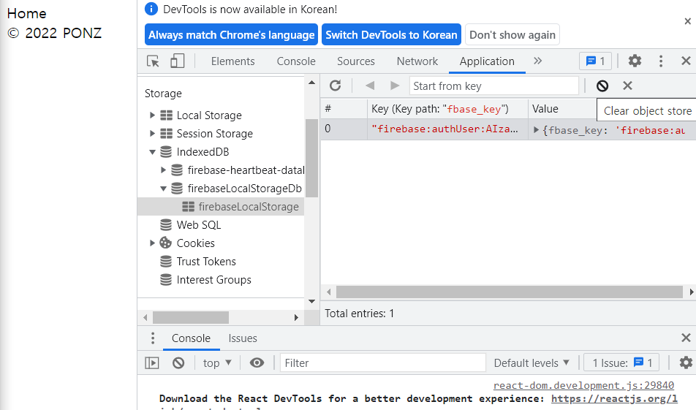Expand the Cookies tree node
Screen dimensions: 696x410
(x=152, y=243)
